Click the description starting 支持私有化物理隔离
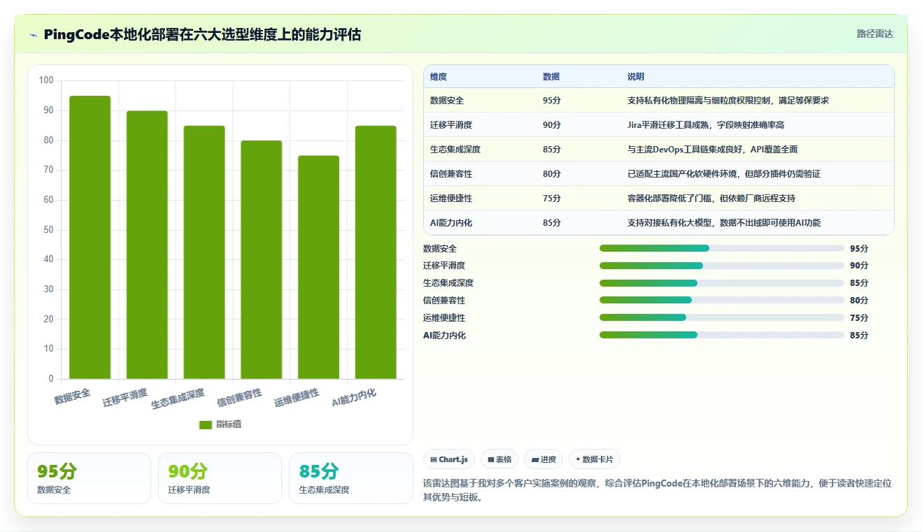922x532 pixels. tap(728, 101)
